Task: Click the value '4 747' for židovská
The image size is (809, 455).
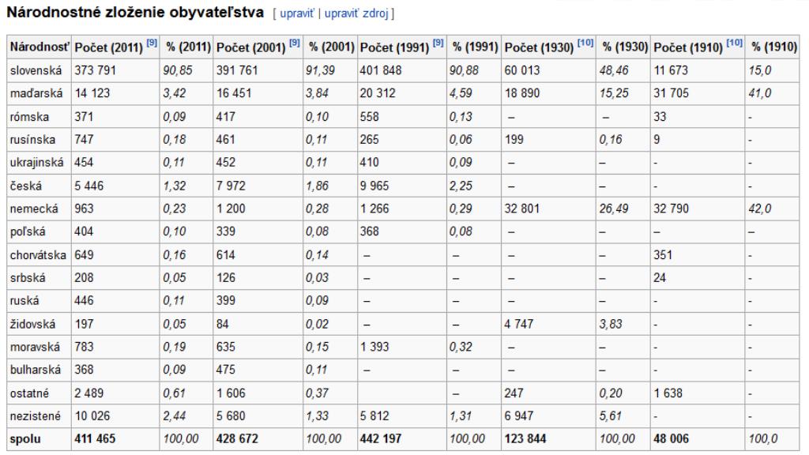Action: (x=519, y=325)
